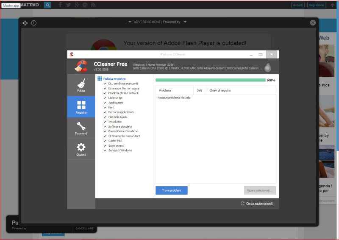This screenshot has height=240, width=339.
Task: Toggle File della Guida checkbox
Action: (x=105, y=117)
